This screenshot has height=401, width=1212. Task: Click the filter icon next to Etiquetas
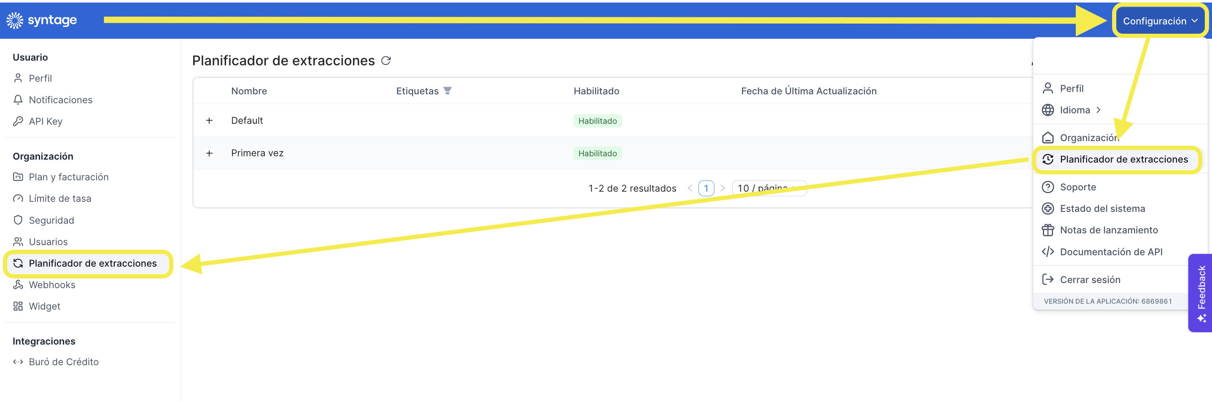tap(447, 90)
